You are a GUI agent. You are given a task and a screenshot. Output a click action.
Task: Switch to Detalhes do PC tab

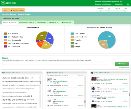coord(54,22)
